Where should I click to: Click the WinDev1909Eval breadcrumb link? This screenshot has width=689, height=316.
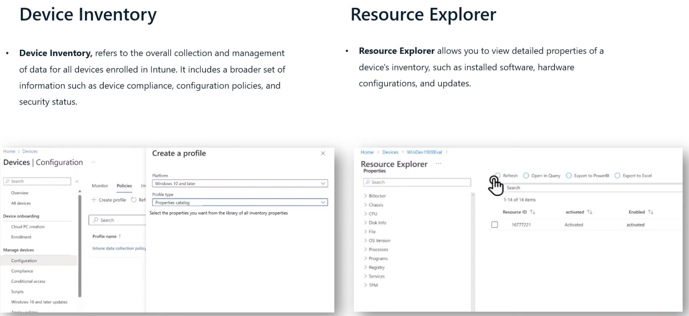coord(424,152)
